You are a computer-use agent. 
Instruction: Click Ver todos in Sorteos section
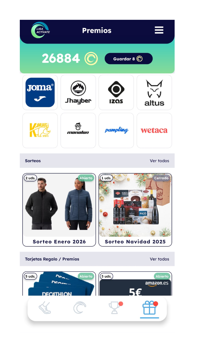[x=159, y=161]
